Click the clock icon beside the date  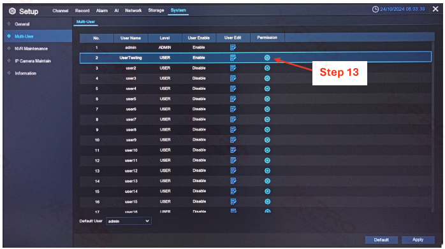click(x=375, y=10)
